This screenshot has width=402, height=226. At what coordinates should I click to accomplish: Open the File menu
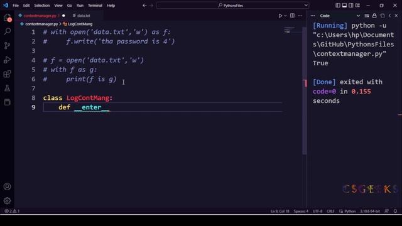click(16, 6)
